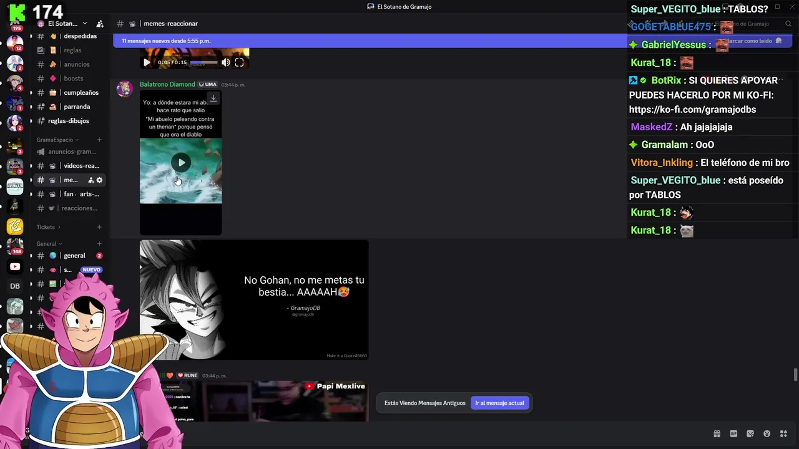Viewport: 799px width, 449px height.
Task: Click the UMA server tag badge
Action: [x=208, y=84]
